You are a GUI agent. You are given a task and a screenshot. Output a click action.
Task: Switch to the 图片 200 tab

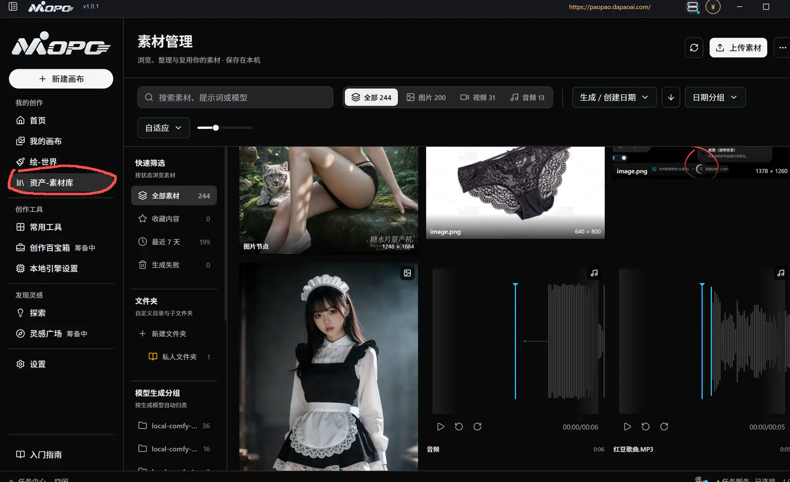pos(426,97)
